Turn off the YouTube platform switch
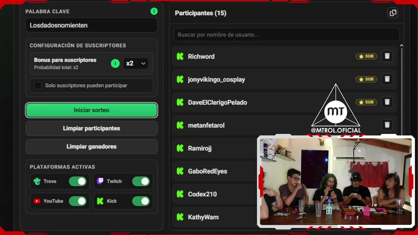Viewport: 418px width, 235px height. [x=78, y=201]
